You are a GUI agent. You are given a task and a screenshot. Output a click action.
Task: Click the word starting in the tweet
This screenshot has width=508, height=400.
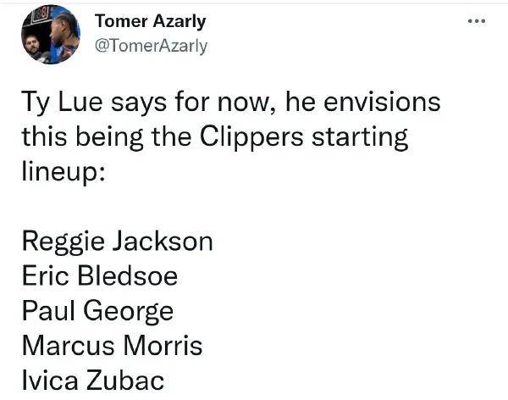pos(359,137)
